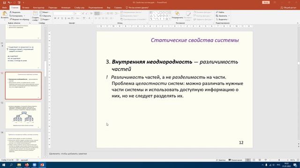Open Общий доступ sharing
This screenshot has width=300, height=168.
pyautogui.click(x=288, y=7)
